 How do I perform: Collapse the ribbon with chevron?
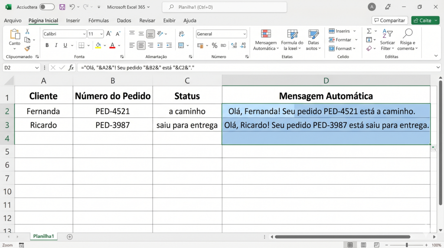pyautogui.click(x=436, y=56)
